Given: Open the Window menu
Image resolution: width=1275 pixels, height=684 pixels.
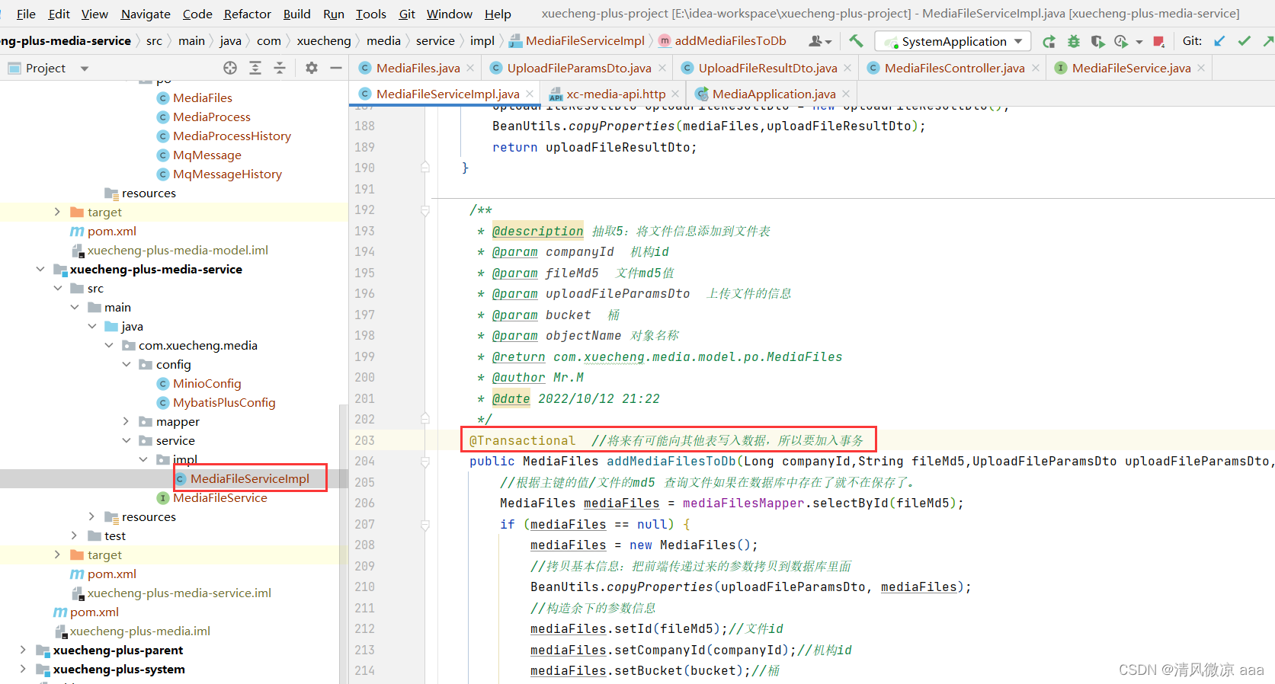Looking at the screenshot, I should (449, 14).
